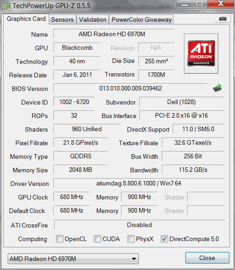Open the Validation tab

click(x=93, y=19)
